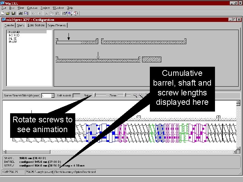The height and width of the screenshot is (182, 243).
Task: Click the red globe toolbar icon
Action: click(76, 13)
